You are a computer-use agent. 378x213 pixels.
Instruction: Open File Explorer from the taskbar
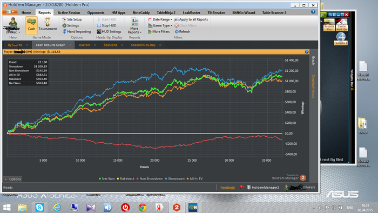[23, 208]
